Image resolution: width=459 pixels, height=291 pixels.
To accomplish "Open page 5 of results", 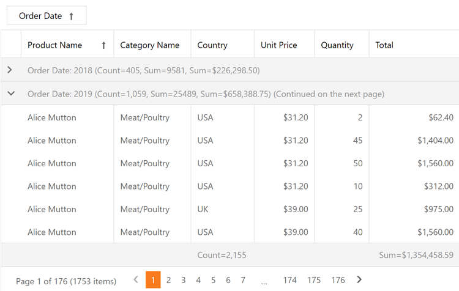I will pyautogui.click(x=213, y=280).
